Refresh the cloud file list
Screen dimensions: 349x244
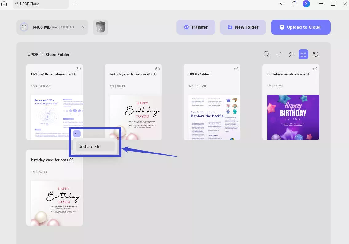(x=315, y=54)
